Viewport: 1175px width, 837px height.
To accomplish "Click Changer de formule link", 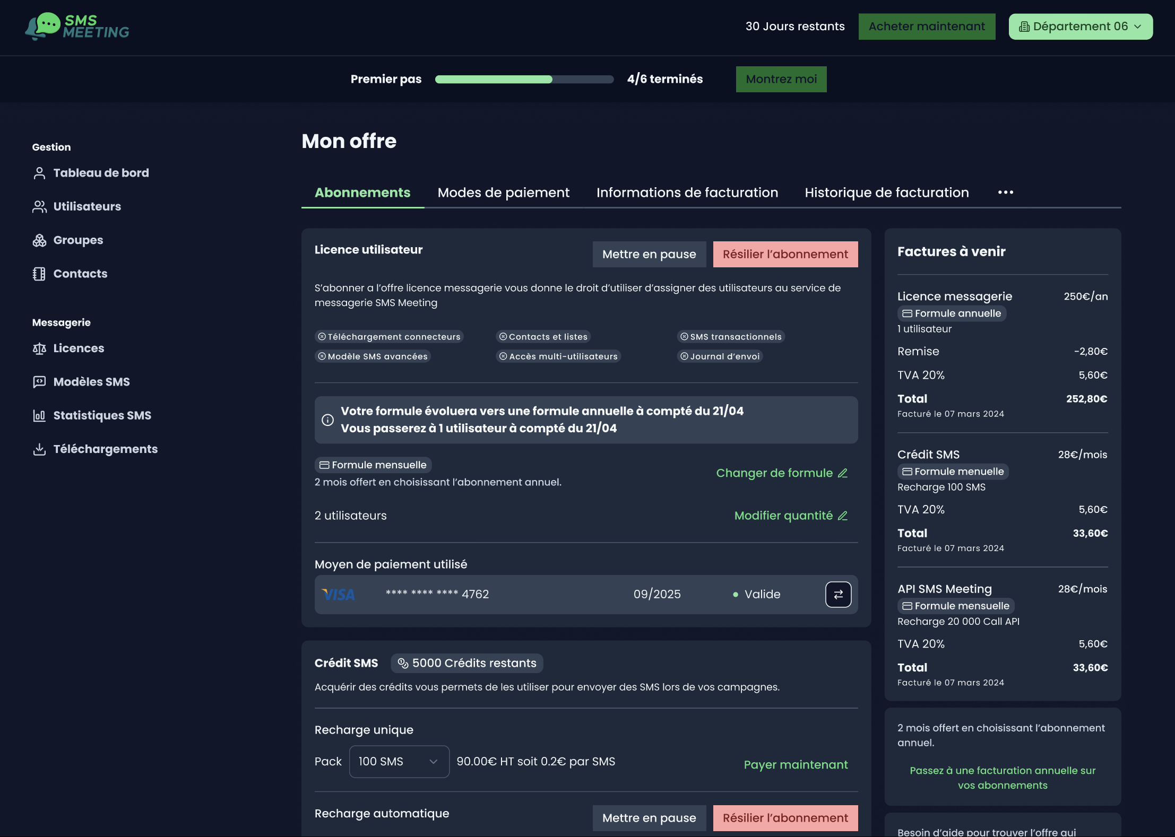I will pyautogui.click(x=782, y=473).
